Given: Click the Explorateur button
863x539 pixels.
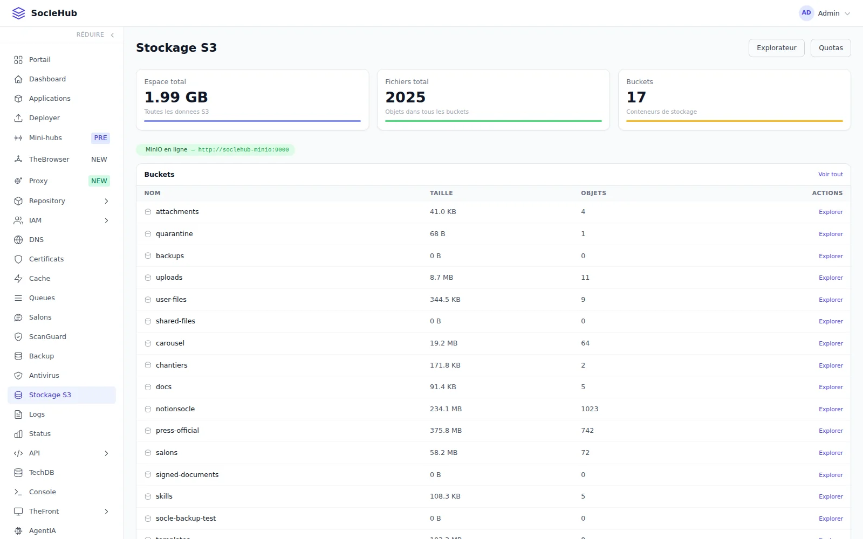Looking at the screenshot, I should pos(777,48).
